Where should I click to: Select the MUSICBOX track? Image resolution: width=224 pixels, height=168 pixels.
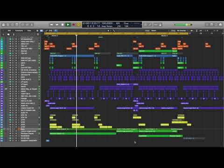[x=25, y=136]
